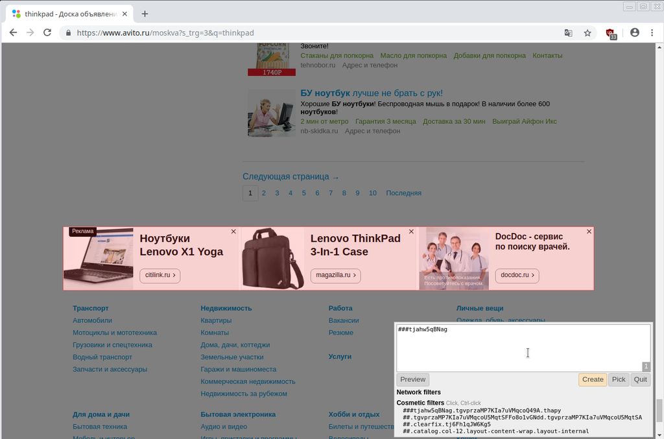Open the 'Для дома и дачи' category
The height and width of the screenshot is (439, 664).
[101, 414]
